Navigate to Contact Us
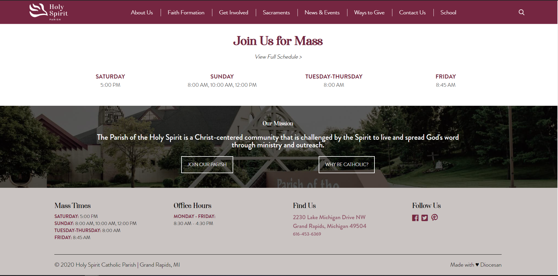The image size is (558, 276). (412, 13)
